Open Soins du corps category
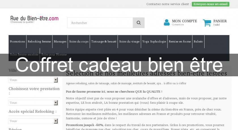This screenshot has height=130, width=238. click(79, 42)
